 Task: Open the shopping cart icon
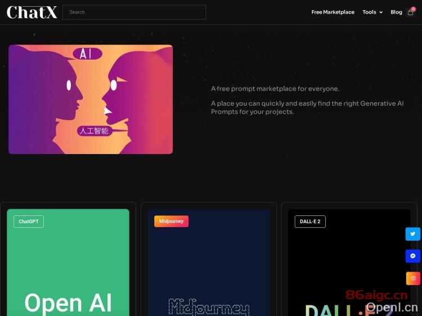coord(411,12)
